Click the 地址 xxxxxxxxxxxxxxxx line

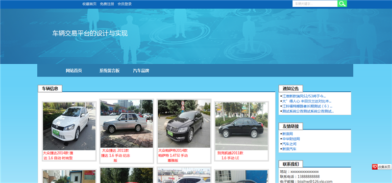(x=299, y=172)
